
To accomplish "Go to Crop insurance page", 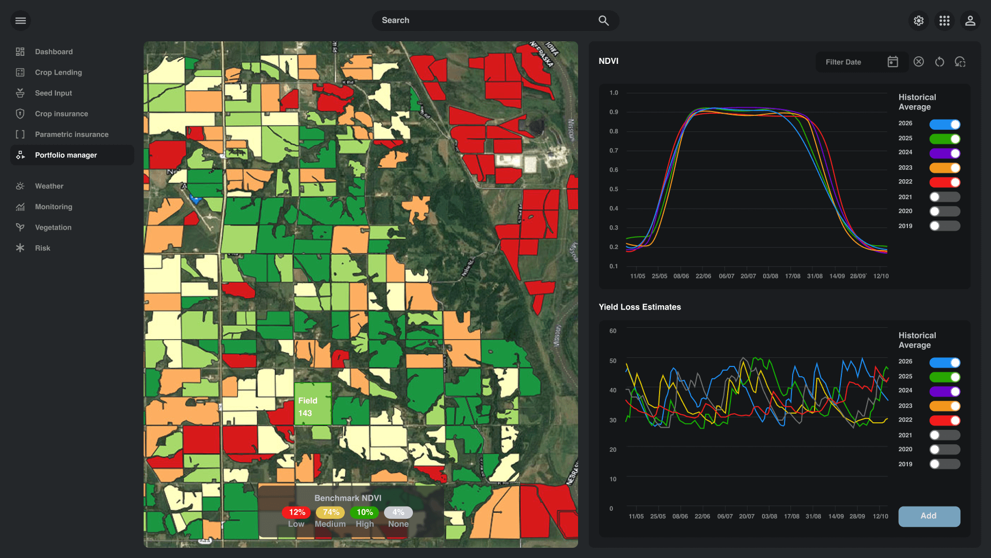I will 61,113.
